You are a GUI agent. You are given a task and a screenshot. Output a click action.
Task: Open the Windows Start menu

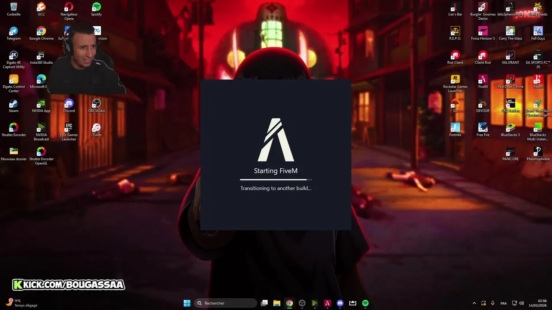coord(187,303)
